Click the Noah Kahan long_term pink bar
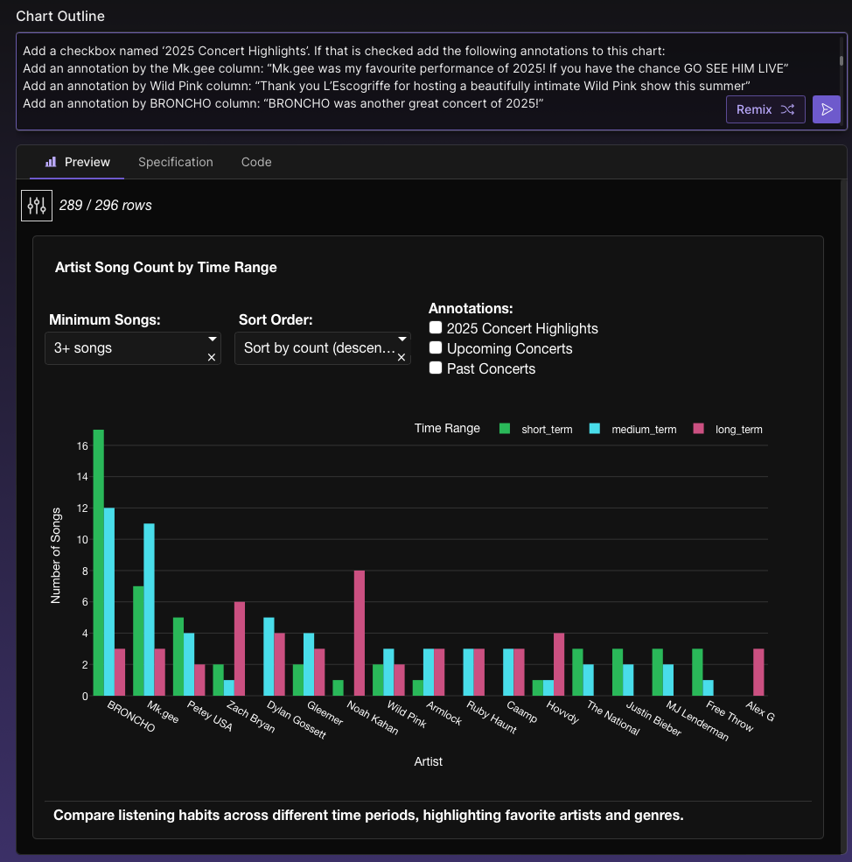This screenshot has height=862, width=852. point(360,634)
